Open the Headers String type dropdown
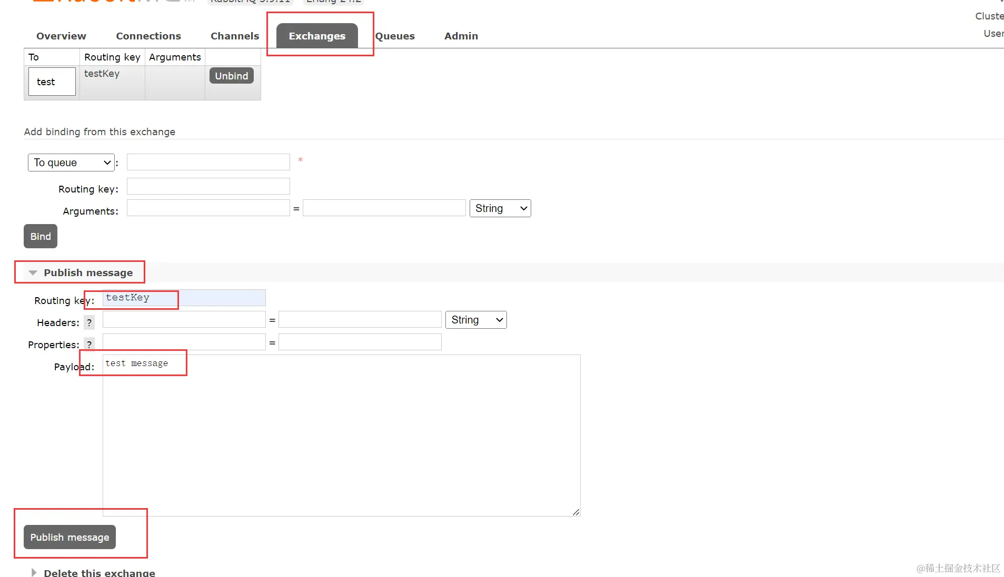This screenshot has width=1004, height=577. pyautogui.click(x=476, y=320)
